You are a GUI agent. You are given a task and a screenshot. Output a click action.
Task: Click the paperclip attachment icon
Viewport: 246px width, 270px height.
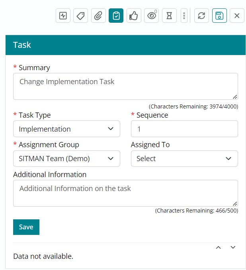click(x=98, y=16)
